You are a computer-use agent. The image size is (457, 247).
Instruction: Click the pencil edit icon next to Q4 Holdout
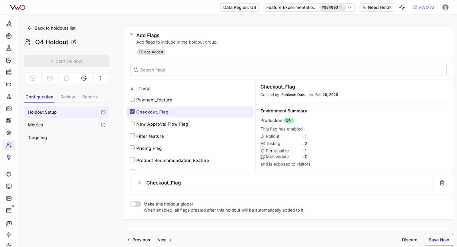point(74,42)
